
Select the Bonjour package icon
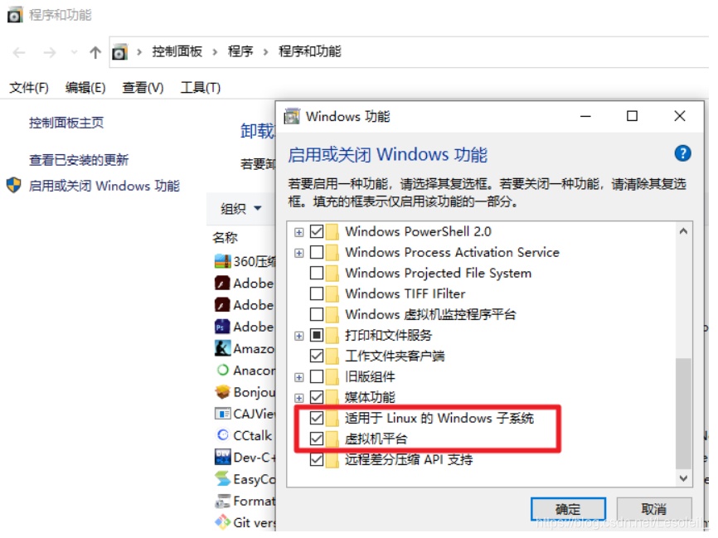[x=222, y=392]
